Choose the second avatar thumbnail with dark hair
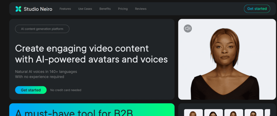Screen dimensions: 277x116 213,113
